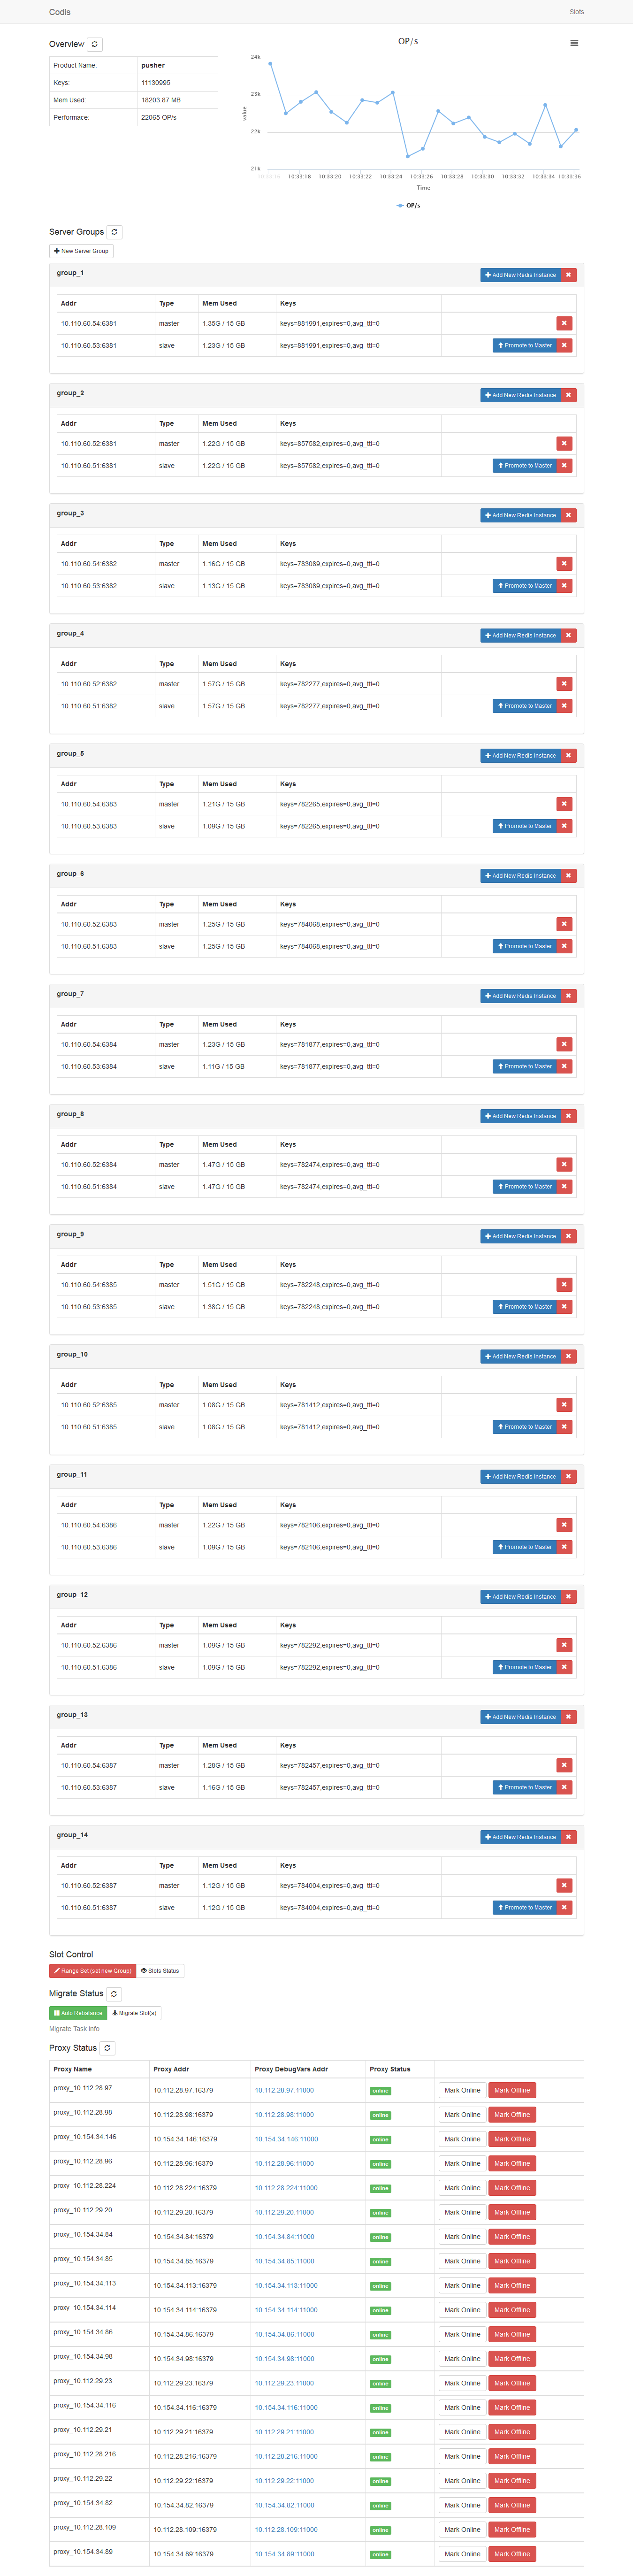
Task: Remove master 10.110.60.54:6381 instance
Action: [x=564, y=323]
